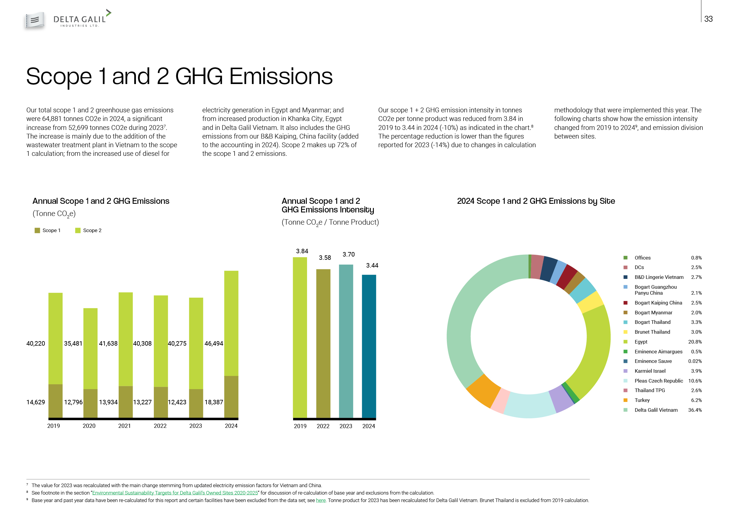Click the 2024 bar in emissions chart
This screenshot has width=739, height=522.
(x=231, y=344)
